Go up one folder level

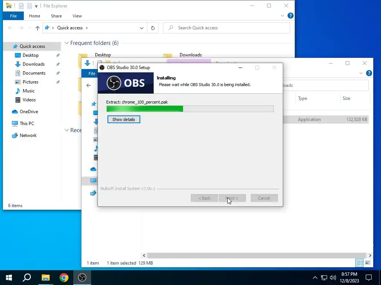[38, 28]
